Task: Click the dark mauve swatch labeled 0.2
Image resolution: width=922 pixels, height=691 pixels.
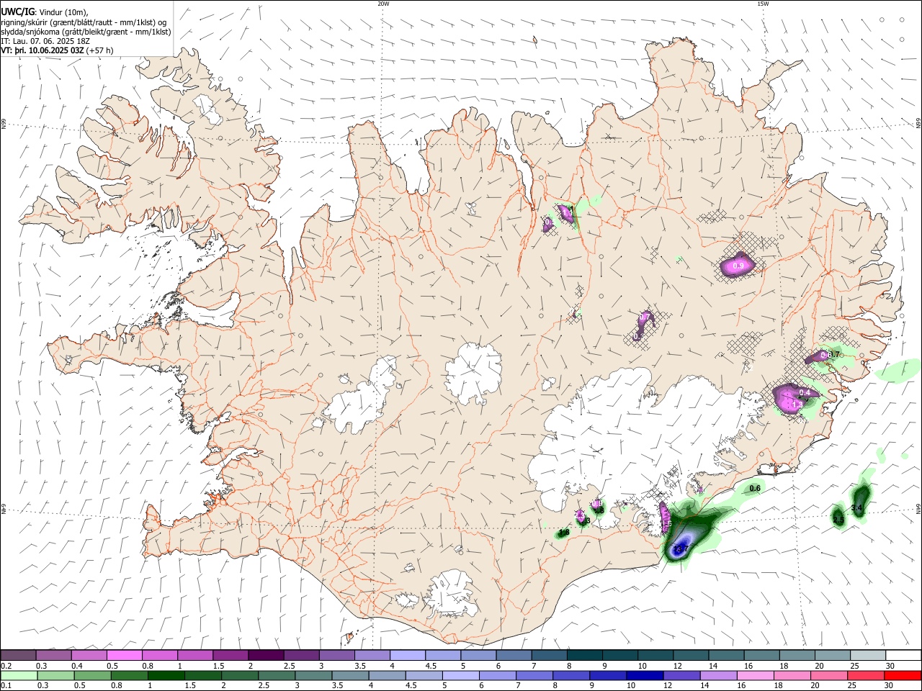Action: point(18,656)
